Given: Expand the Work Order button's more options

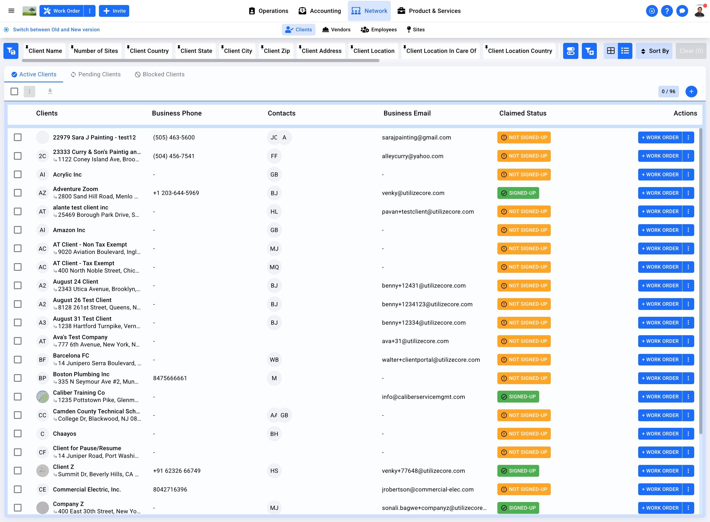Looking at the screenshot, I should click(90, 11).
